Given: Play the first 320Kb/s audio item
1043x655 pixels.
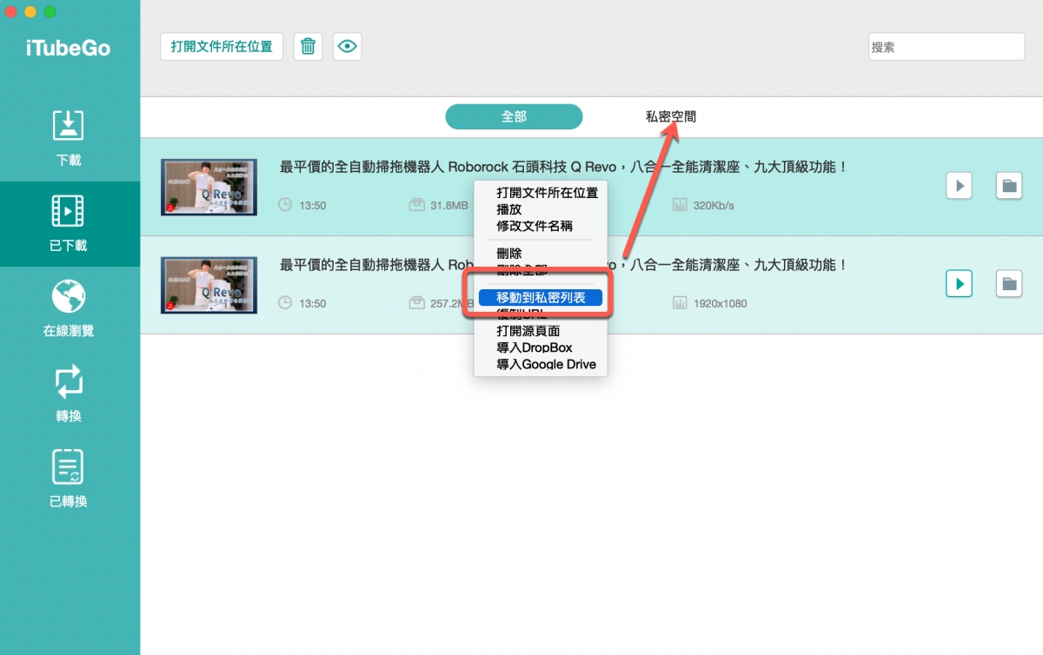Looking at the screenshot, I should pyautogui.click(x=959, y=185).
